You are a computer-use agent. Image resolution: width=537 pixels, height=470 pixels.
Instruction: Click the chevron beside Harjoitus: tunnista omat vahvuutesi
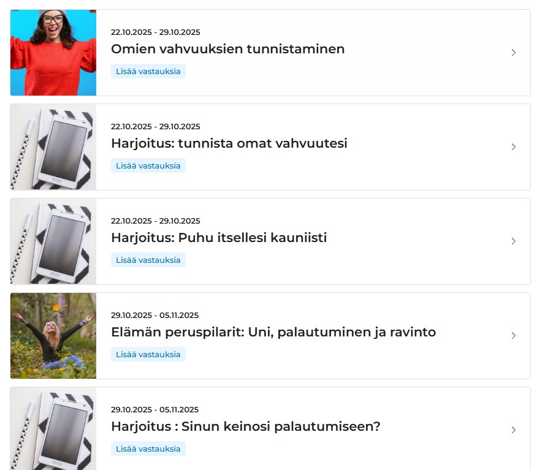click(x=513, y=147)
